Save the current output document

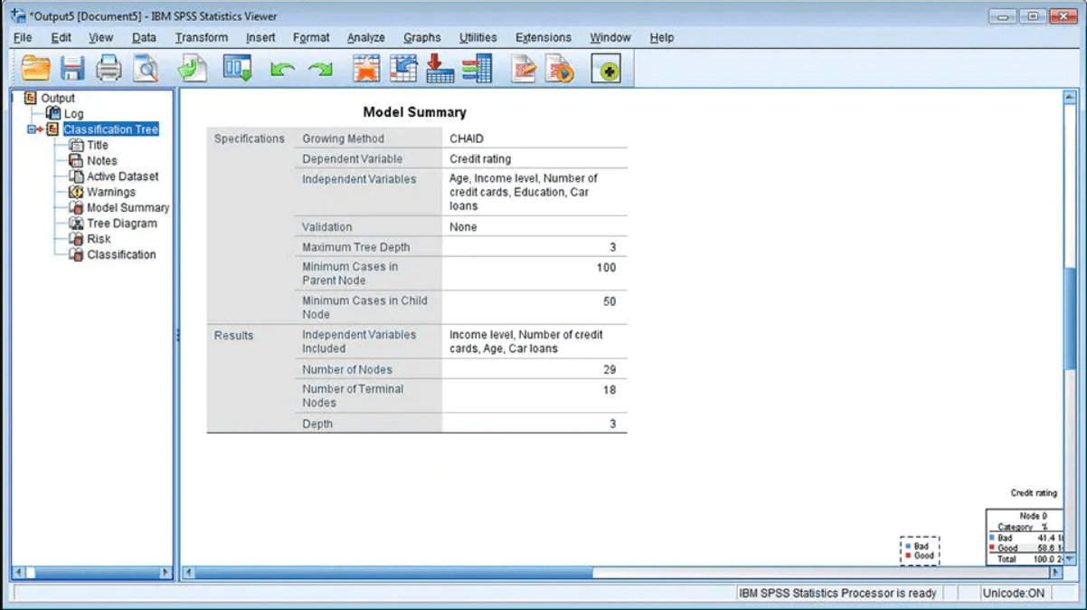click(x=71, y=68)
